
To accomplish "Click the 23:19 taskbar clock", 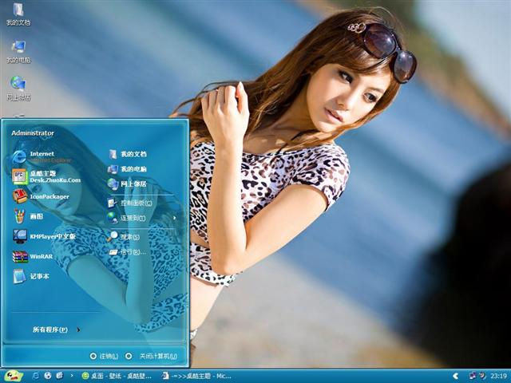I will coord(498,376).
